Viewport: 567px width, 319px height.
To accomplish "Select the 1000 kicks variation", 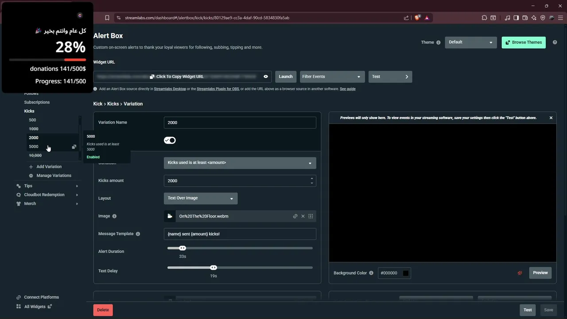I will pyautogui.click(x=33, y=129).
